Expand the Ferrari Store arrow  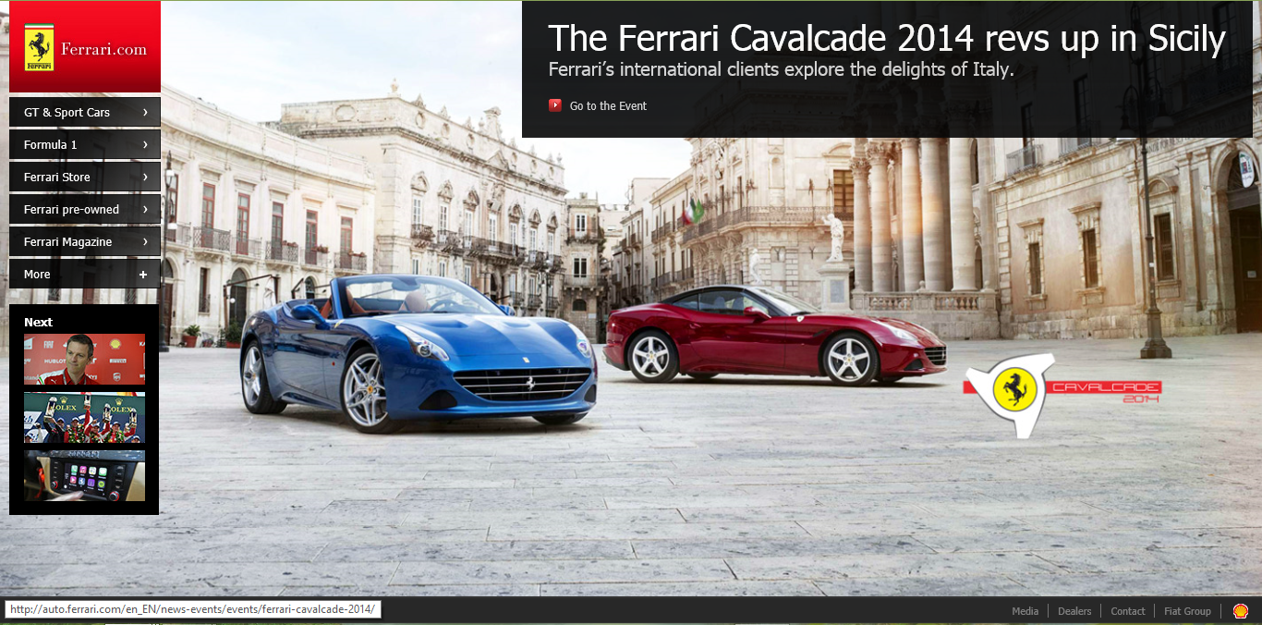pyautogui.click(x=145, y=177)
